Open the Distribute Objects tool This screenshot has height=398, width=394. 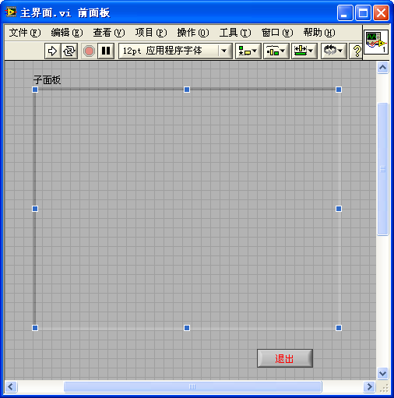click(276, 51)
